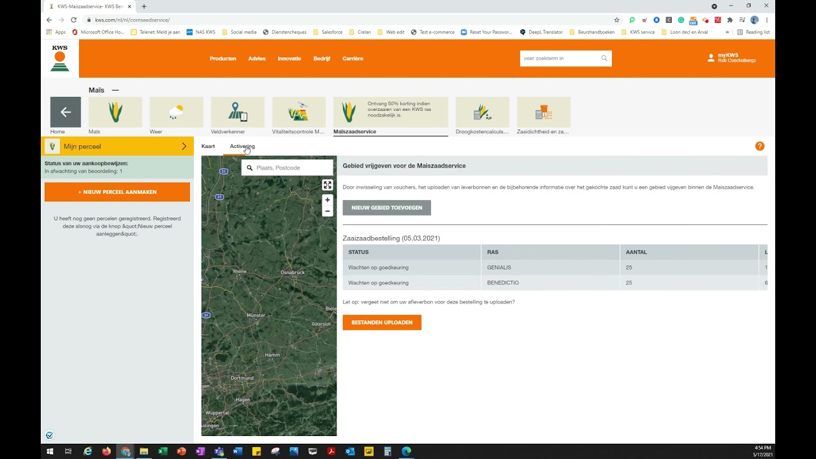Viewport: 816px width, 459px height.
Task: Open the Carrière menu
Action: tap(353, 59)
